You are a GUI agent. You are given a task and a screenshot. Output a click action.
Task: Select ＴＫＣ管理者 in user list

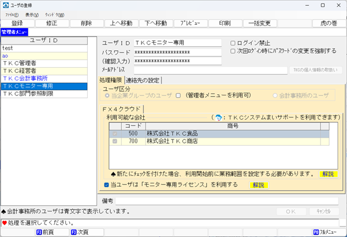(x=44, y=64)
